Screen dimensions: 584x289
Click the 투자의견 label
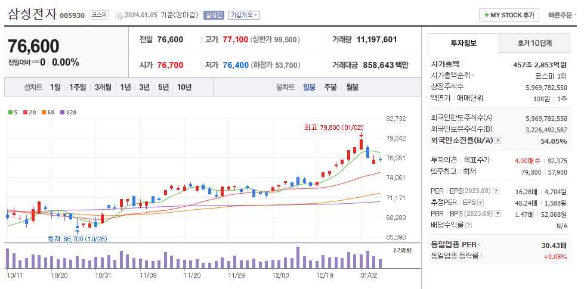444,160
